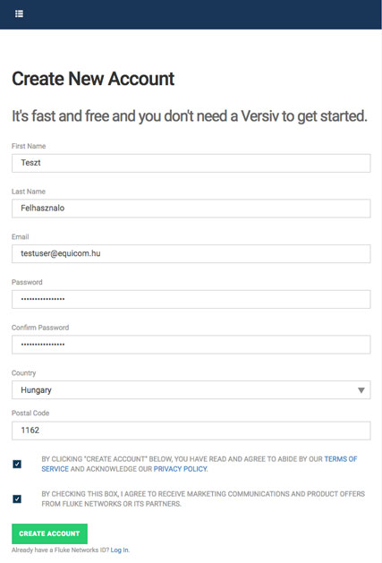Open the Country dropdown showing Hungary
The image size is (382, 563).
tap(191, 390)
